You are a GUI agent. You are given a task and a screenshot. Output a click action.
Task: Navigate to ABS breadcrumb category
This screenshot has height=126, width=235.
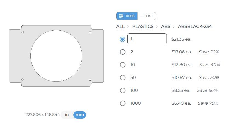coord(166,27)
